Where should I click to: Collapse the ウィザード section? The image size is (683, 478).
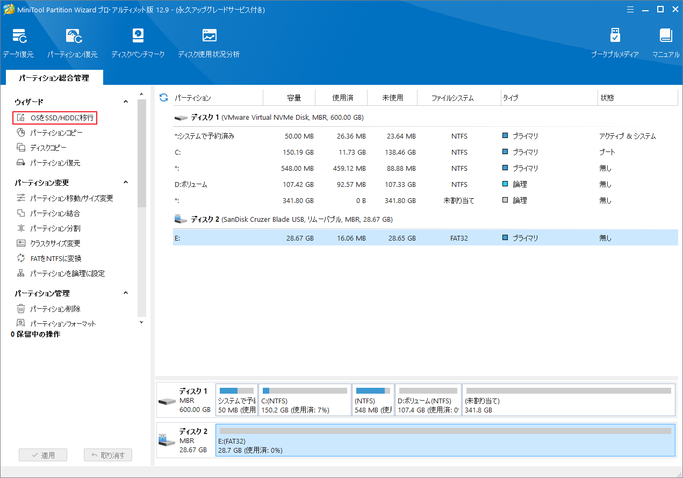(x=126, y=102)
